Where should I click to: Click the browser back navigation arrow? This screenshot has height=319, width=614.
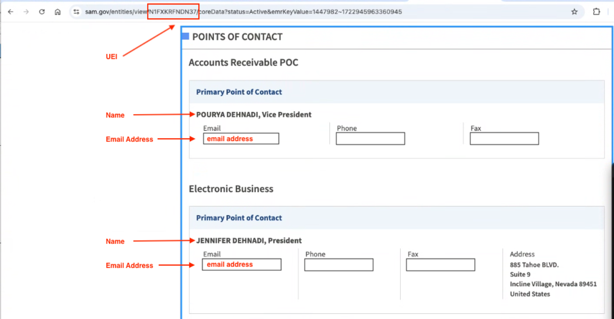point(10,12)
